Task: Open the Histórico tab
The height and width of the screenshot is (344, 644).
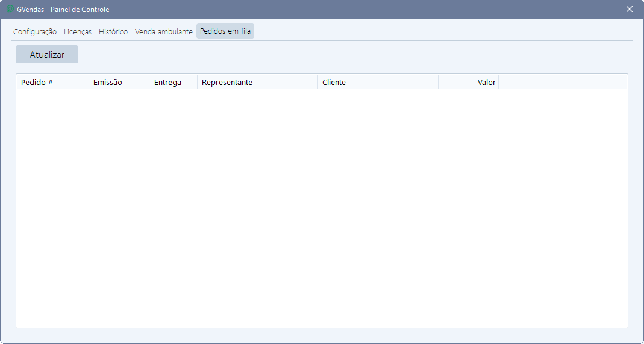Action: click(113, 31)
